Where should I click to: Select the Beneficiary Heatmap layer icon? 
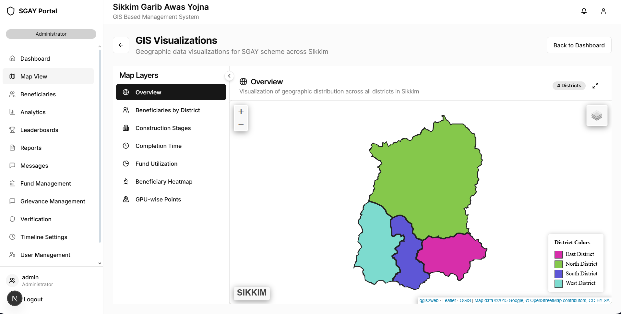click(x=126, y=181)
